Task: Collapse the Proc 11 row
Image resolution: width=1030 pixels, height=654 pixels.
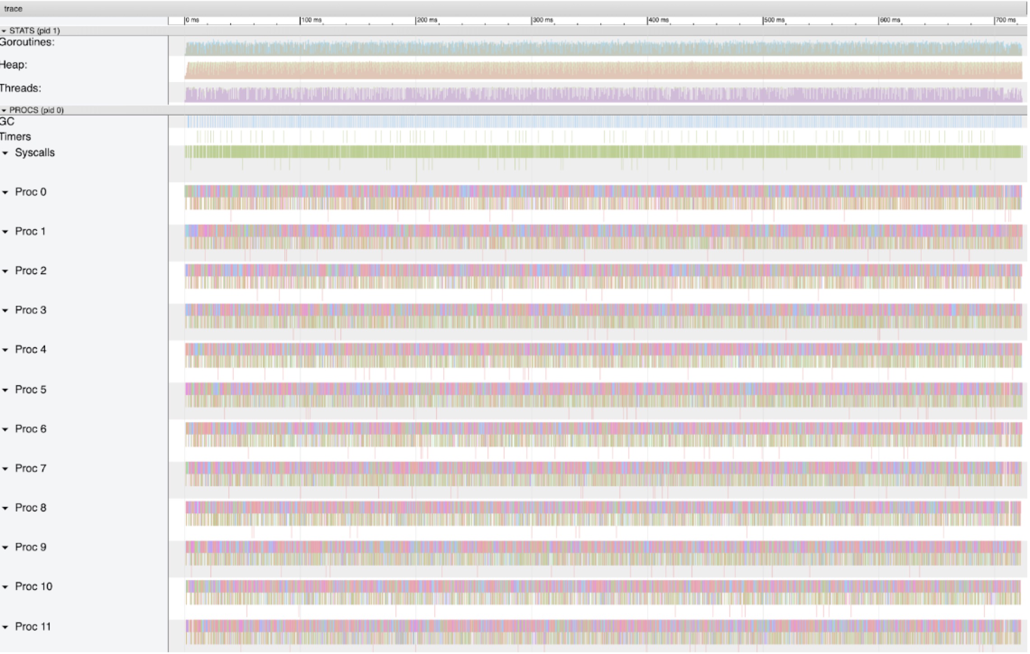Action: tap(5, 627)
